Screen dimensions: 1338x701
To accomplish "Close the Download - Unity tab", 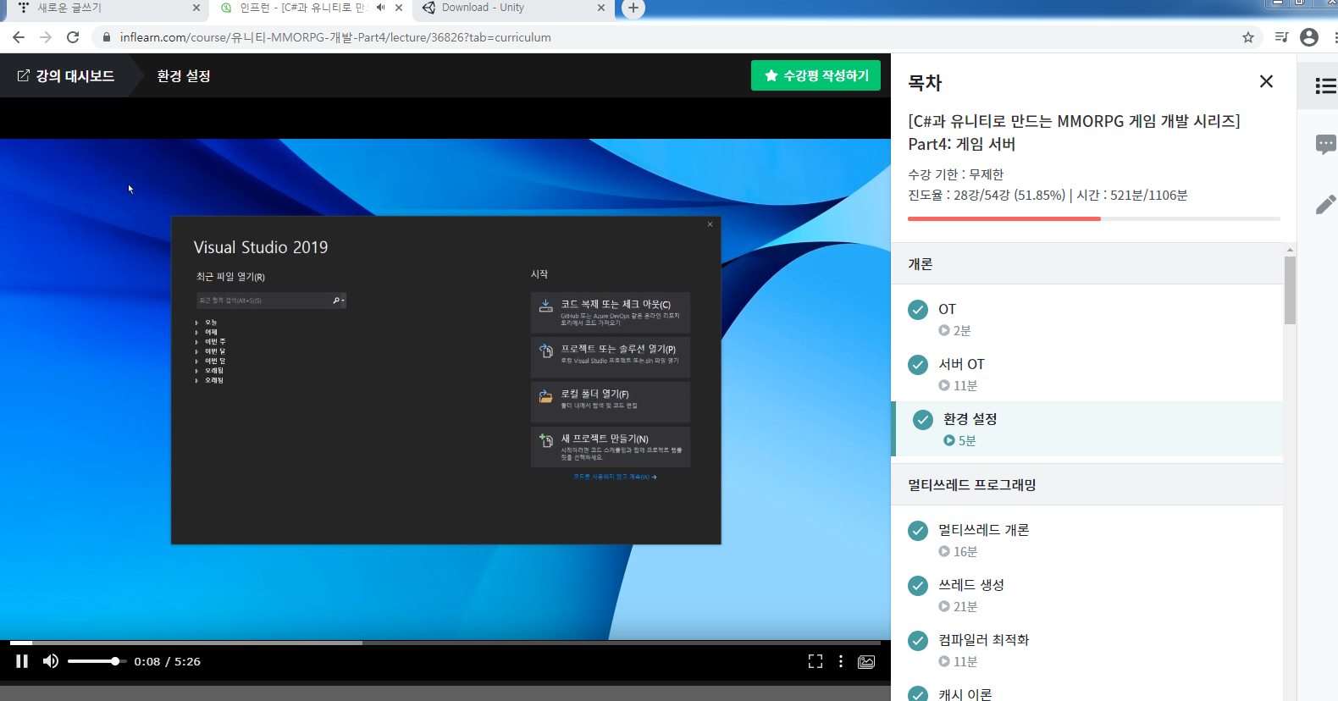I will pyautogui.click(x=601, y=8).
